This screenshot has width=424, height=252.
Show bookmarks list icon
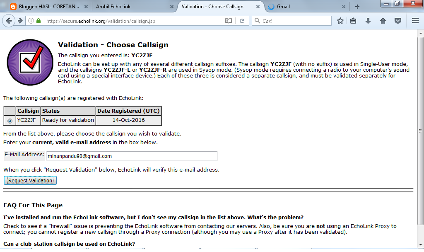click(x=353, y=21)
